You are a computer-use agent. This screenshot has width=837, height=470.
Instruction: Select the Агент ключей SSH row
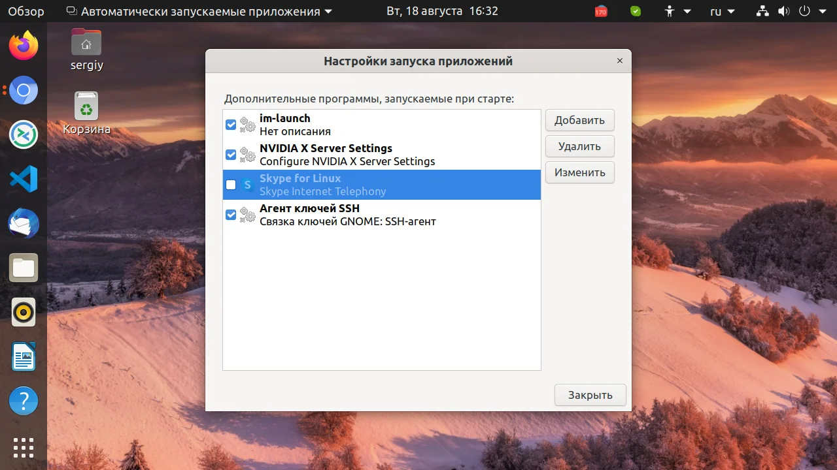(382, 215)
